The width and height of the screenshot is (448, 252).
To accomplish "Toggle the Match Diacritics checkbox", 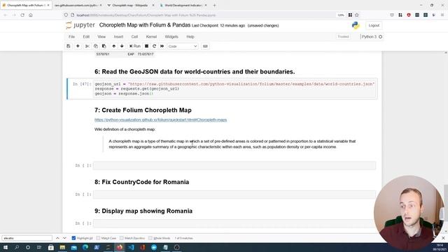I will point(122,238).
